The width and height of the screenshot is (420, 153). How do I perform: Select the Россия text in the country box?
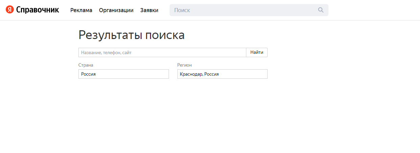[89, 74]
